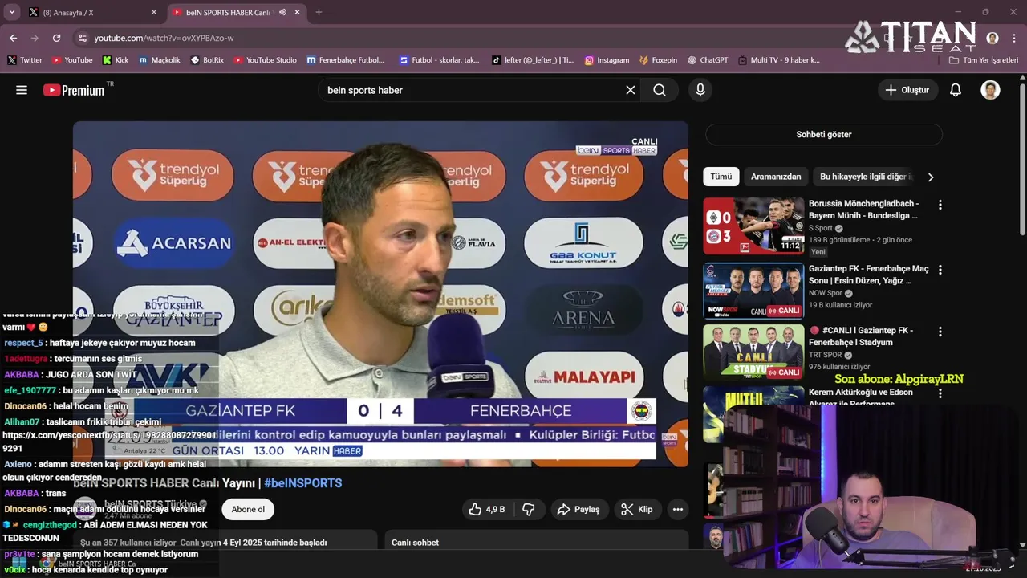
Task: Open the ChatGPT bookmark
Action: [x=707, y=60]
